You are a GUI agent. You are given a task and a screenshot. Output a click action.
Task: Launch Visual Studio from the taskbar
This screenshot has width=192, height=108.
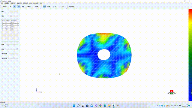[96, 106]
